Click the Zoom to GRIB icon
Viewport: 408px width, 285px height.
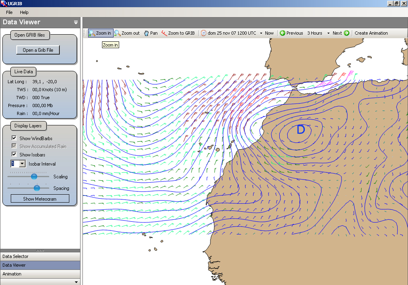tap(164, 33)
